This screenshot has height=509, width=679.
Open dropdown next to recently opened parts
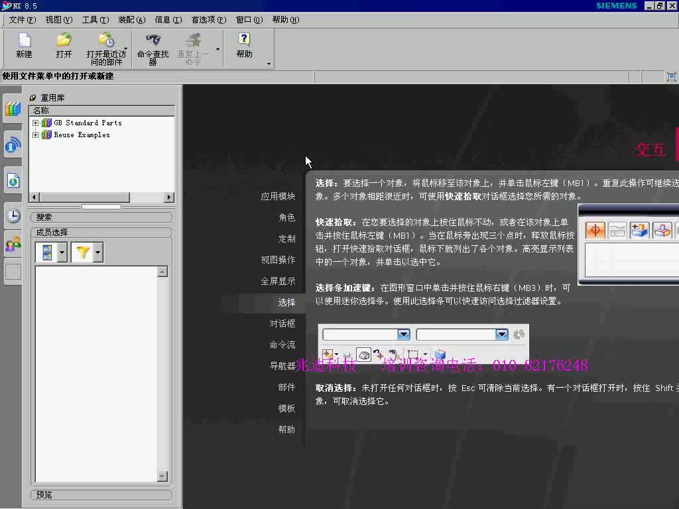click(x=125, y=48)
